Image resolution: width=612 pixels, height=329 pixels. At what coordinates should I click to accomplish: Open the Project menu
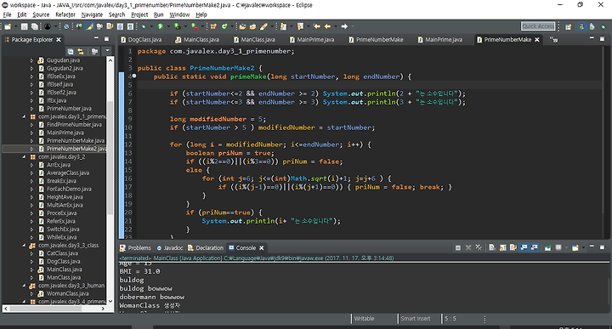tap(139, 14)
